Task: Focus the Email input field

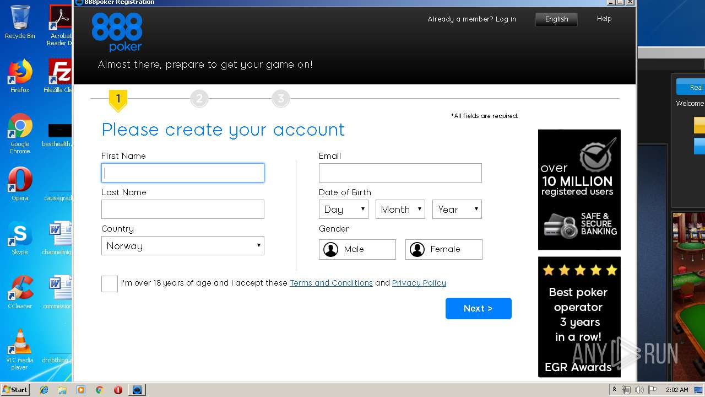Action: [400, 173]
